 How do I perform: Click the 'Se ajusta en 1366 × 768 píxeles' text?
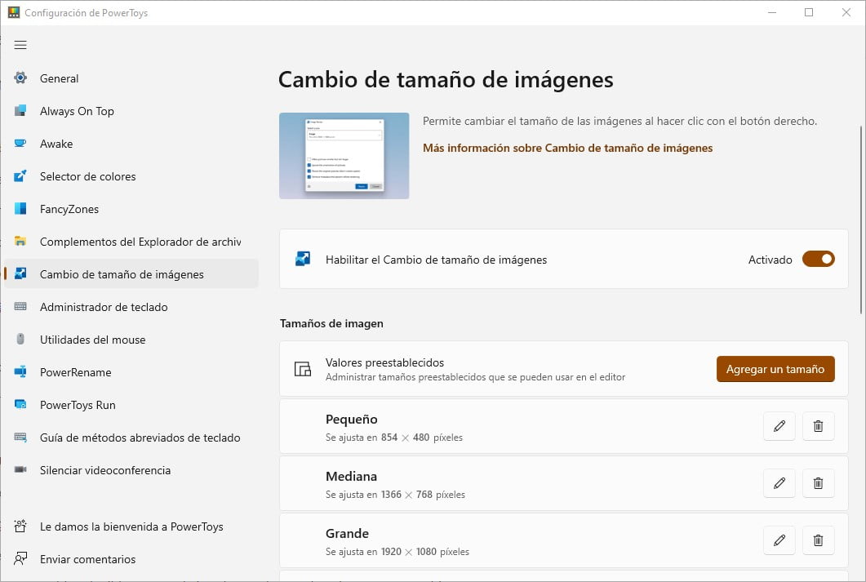click(395, 494)
